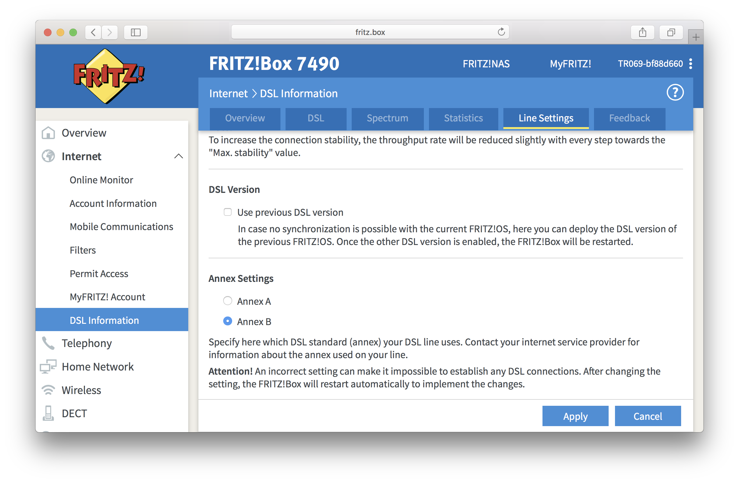Select the Annex B radio button
Image resolution: width=739 pixels, height=483 pixels.
228,321
